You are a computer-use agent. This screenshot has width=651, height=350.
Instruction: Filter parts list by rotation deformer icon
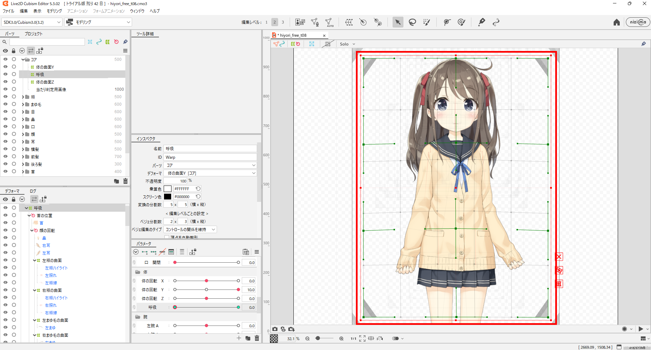[x=116, y=42]
